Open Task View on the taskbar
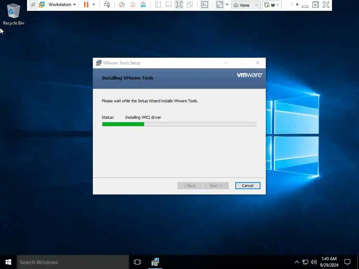 click(x=137, y=262)
